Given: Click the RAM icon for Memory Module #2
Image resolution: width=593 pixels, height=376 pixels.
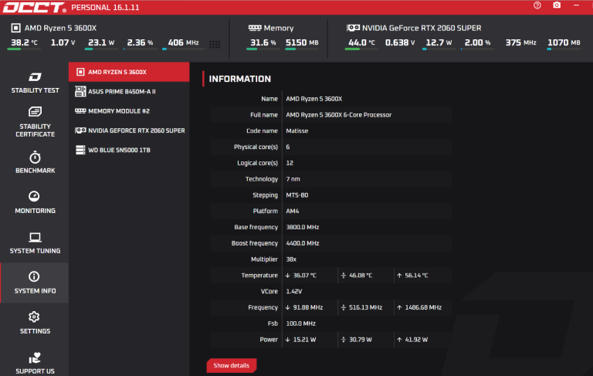Looking at the screenshot, I should (80, 111).
